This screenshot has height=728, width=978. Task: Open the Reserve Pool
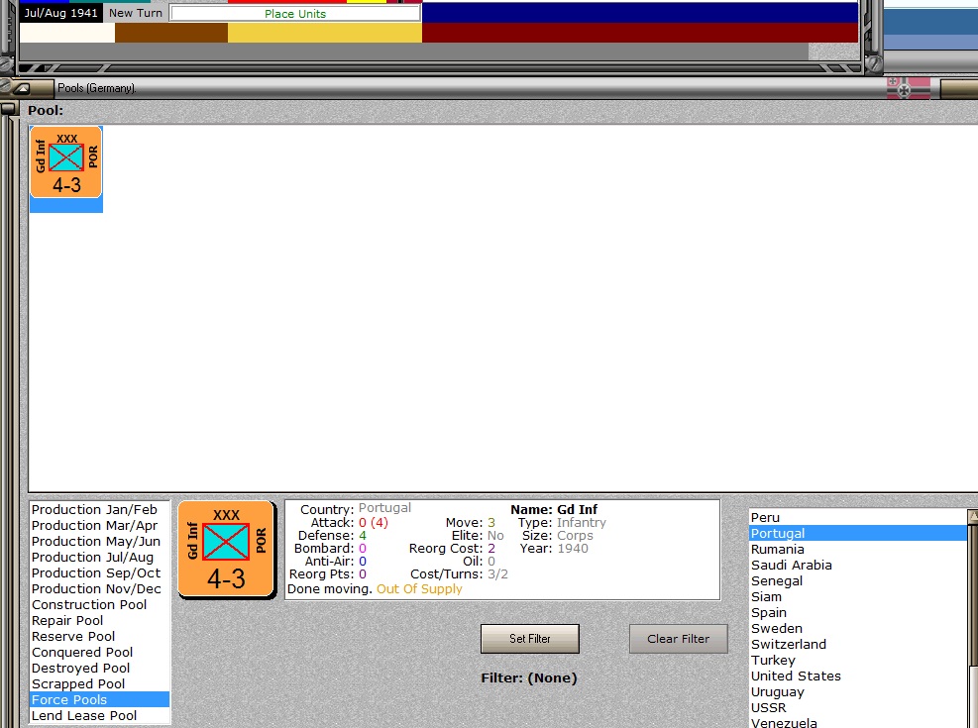[100, 636]
